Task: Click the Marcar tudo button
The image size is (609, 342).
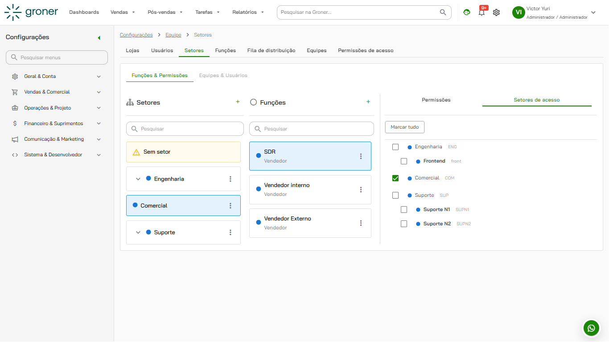Action: tap(405, 127)
